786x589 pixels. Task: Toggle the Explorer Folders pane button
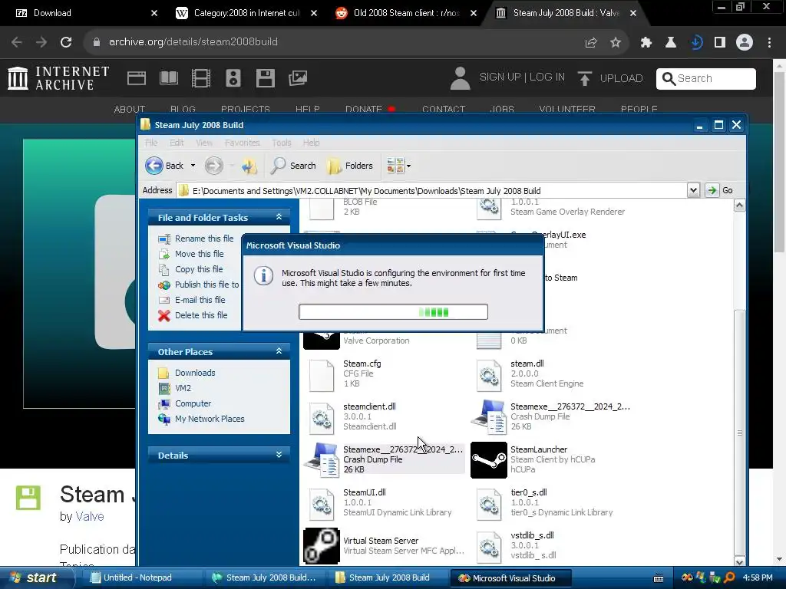pos(350,166)
